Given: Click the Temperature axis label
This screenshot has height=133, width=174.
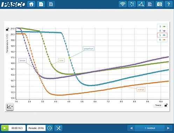Looking at the screenshot, I should (7, 43).
